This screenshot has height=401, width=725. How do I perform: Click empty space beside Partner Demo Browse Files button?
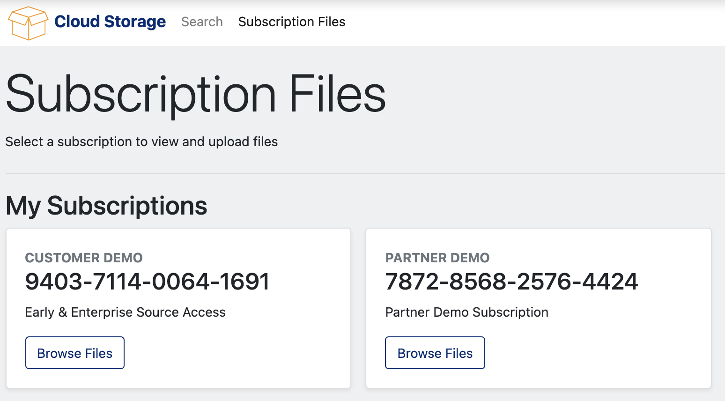(595, 353)
